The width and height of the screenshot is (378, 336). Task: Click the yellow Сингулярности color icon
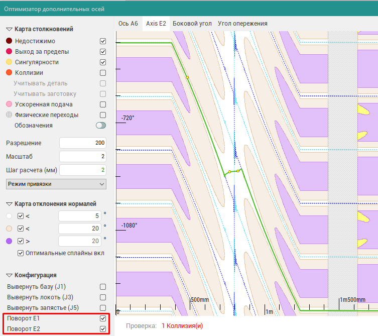pyautogui.click(x=9, y=62)
